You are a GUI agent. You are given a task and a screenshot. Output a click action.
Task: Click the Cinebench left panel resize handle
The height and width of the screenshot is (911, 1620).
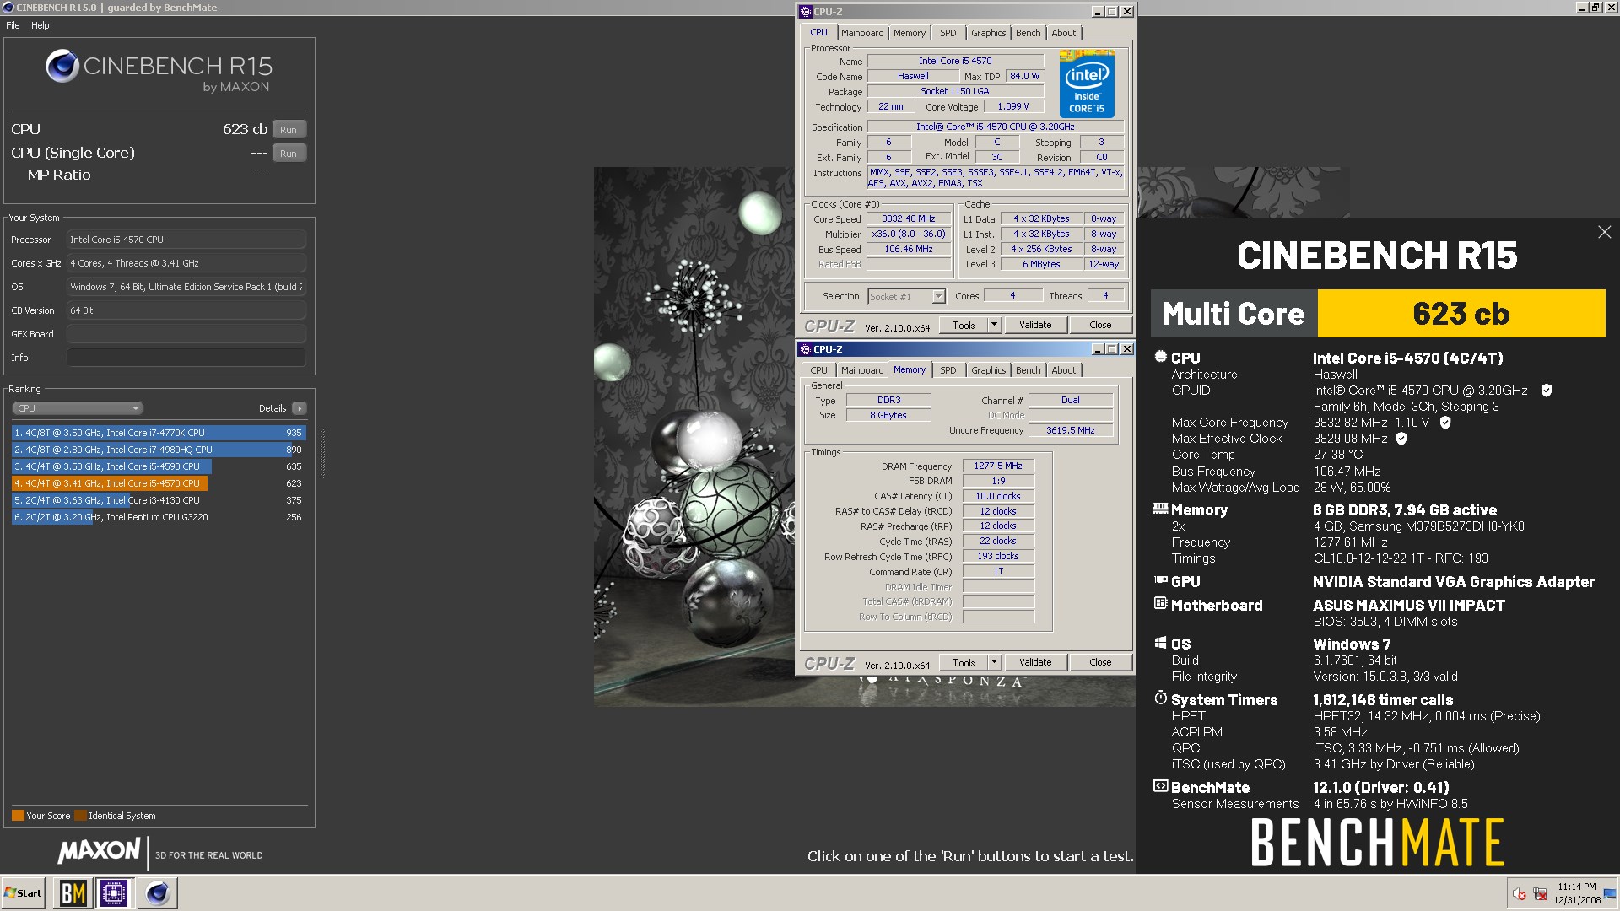pyautogui.click(x=322, y=454)
